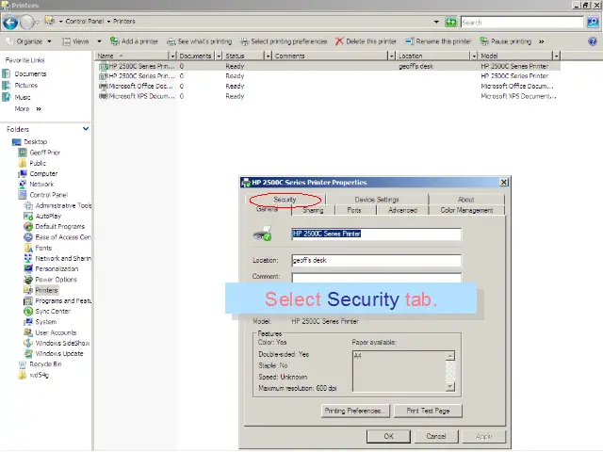
Task: Click OK in Printer Properties dialog
Action: pos(388,436)
